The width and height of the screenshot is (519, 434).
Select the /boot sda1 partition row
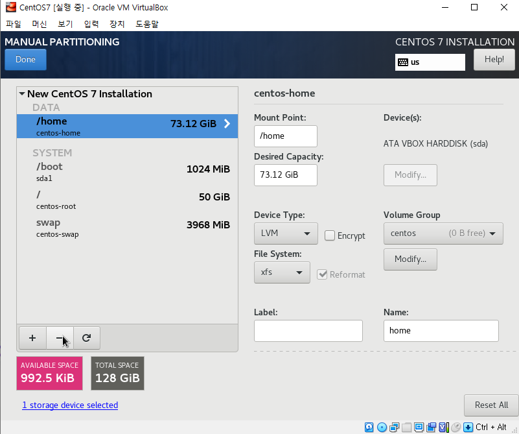tap(127, 172)
